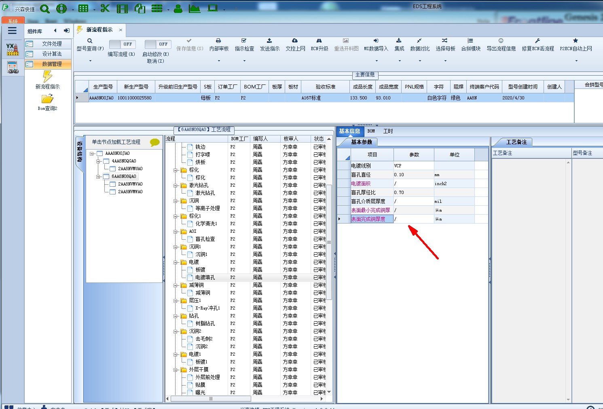
Task: Toggle the 启动修改(E) switch
Action: (x=158, y=44)
